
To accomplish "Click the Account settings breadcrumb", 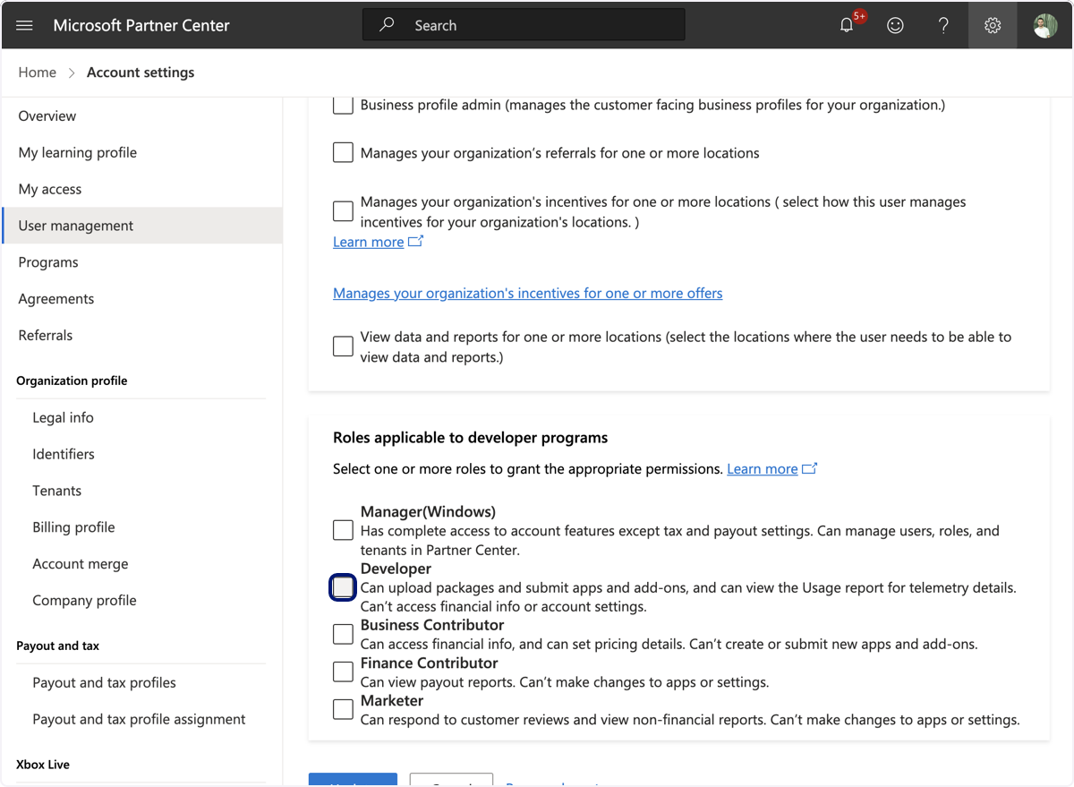I will (x=141, y=73).
